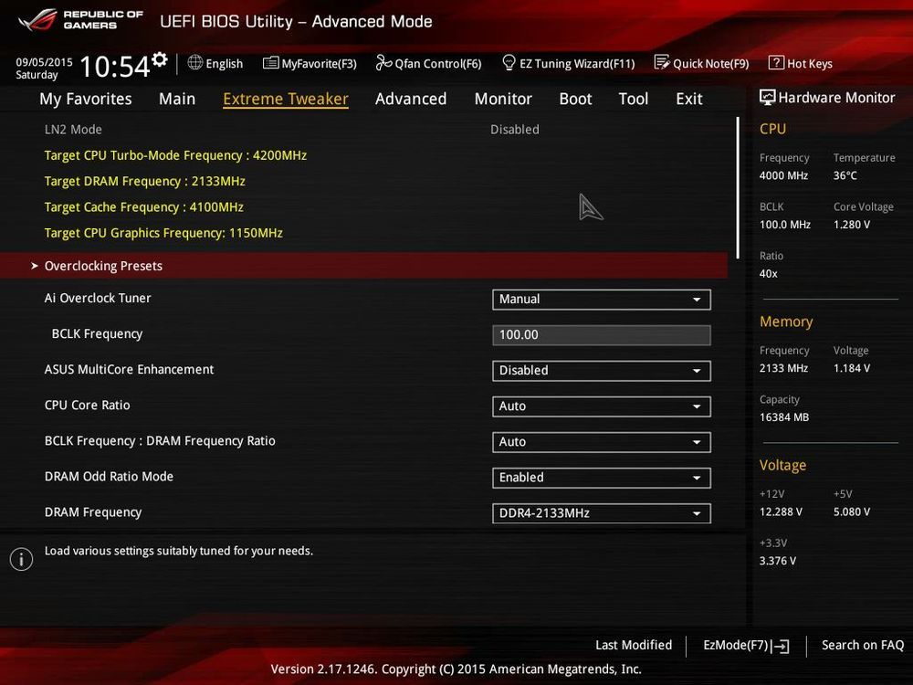Image resolution: width=913 pixels, height=685 pixels.
Task: Click Target CPU Turbo-Mode Frequency : 4200MHz
Action: 175,155
